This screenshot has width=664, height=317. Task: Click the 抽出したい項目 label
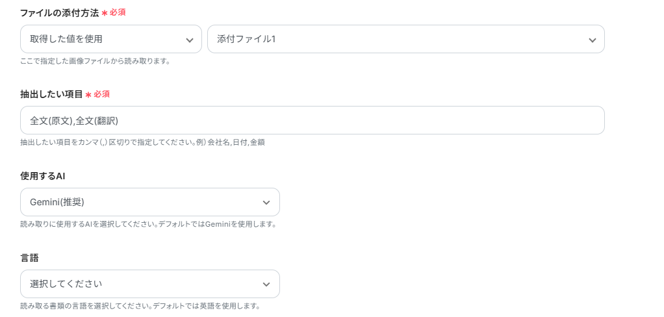51,94
